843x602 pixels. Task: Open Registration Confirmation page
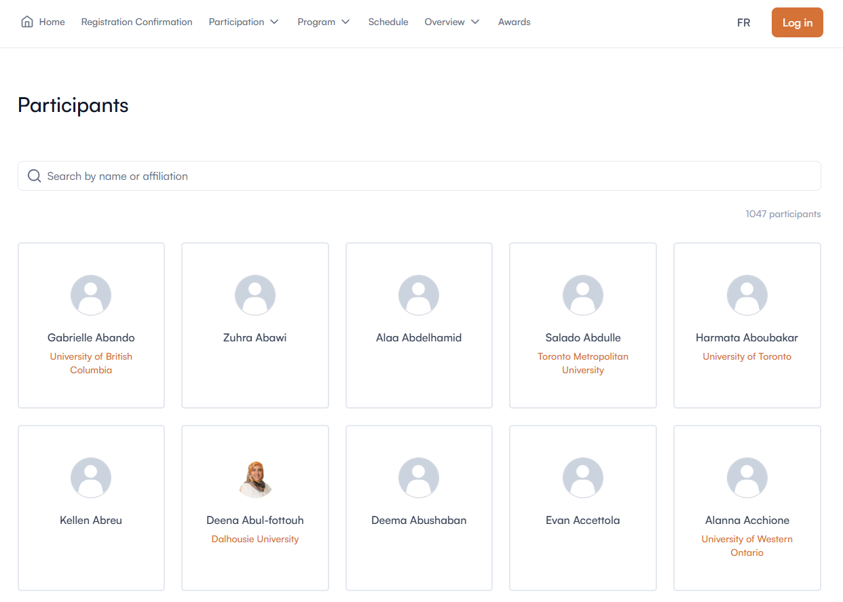pos(136,22)
